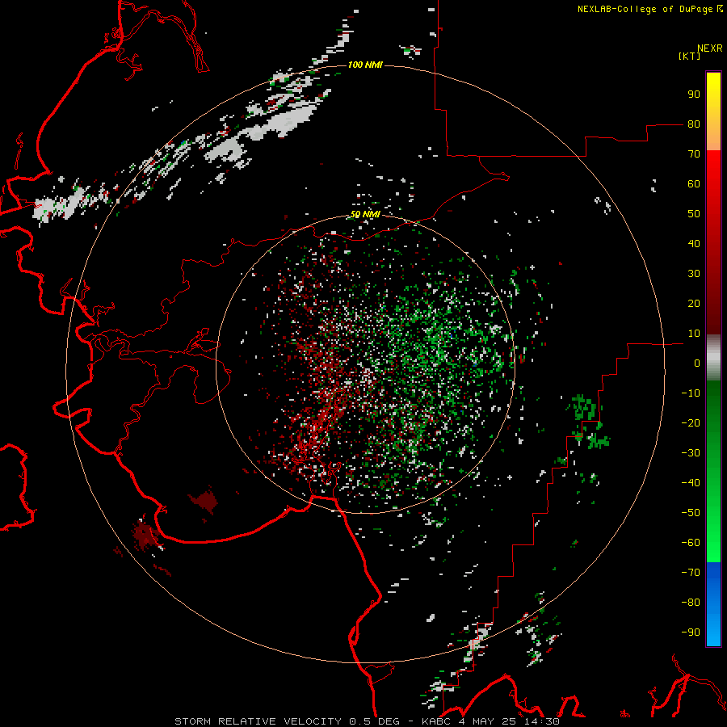Click the positive 40 scale label

pyautogui.click(x=694, y=243)
